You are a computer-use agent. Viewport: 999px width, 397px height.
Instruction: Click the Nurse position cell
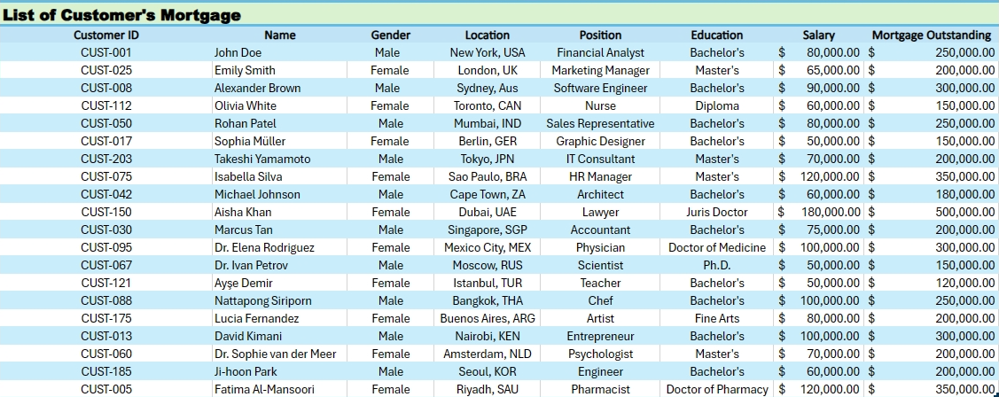point(600,106)
